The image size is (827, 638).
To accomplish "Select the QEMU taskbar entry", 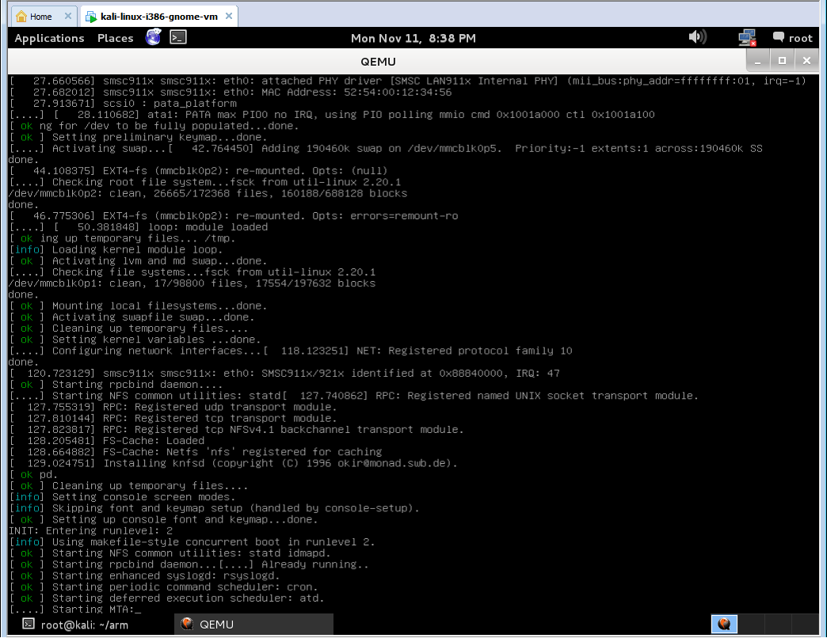I will (253, 625).
